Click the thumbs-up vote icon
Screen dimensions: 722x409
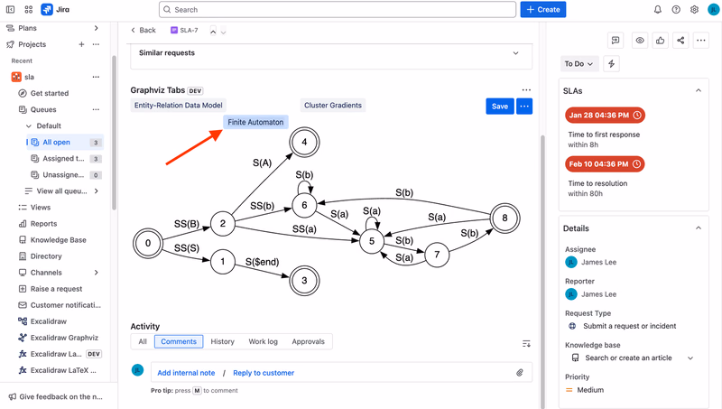(661, 41)
